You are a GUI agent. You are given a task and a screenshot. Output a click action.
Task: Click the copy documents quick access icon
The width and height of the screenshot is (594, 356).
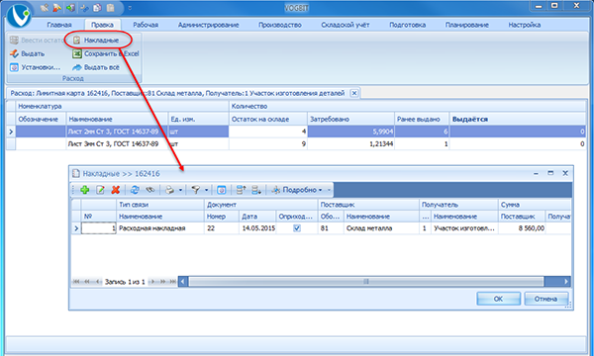click(97, 8)
